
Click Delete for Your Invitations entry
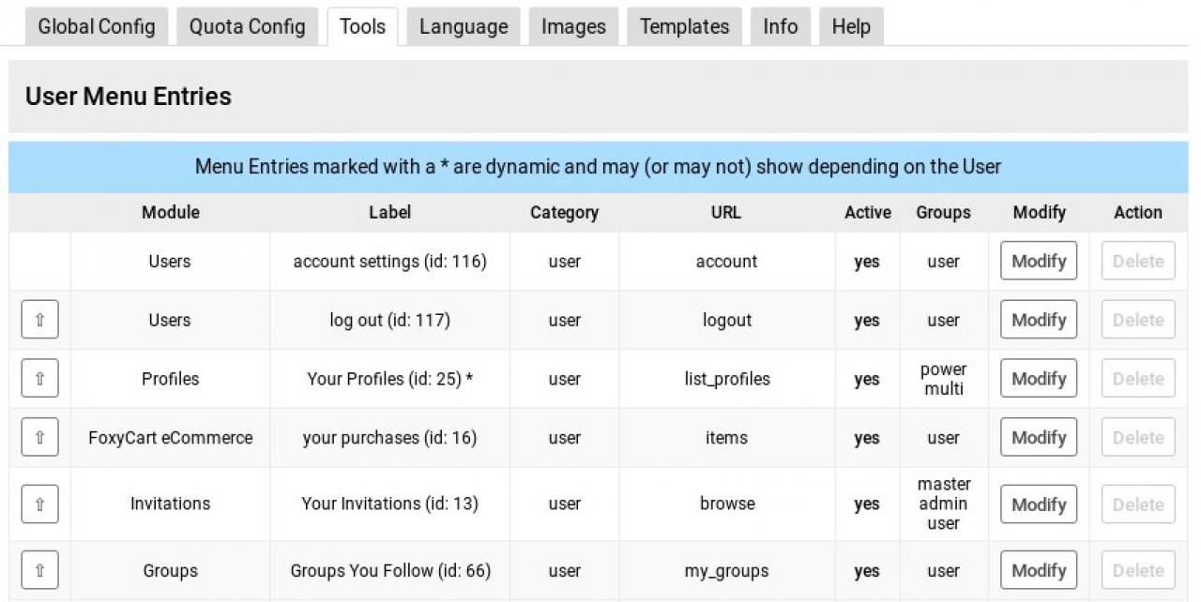[1138, 504]
